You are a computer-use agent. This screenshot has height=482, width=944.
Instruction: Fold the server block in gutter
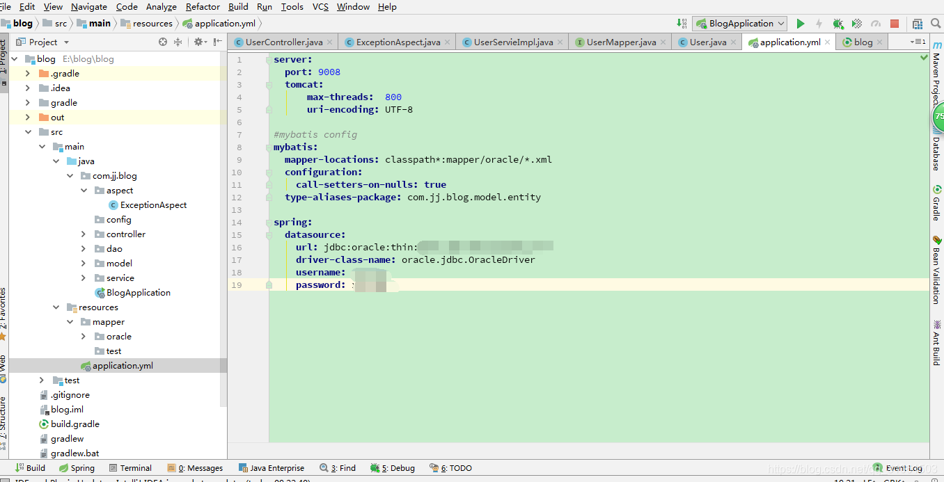(269, 60)
